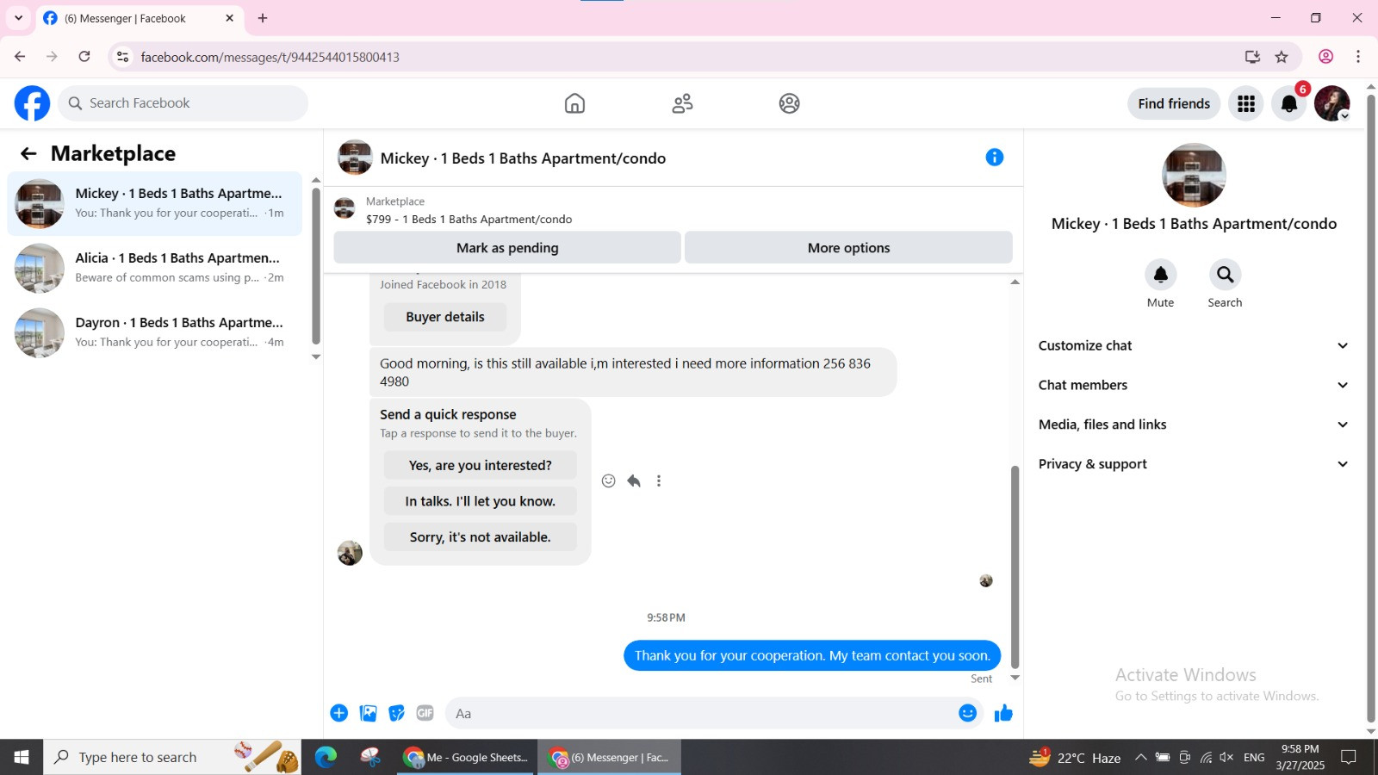This screenshot has height=775, width=1378.
Task: Open a new Chrome tab
Action: pos(263,18)
